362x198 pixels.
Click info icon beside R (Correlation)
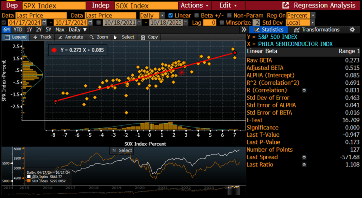(304, 91)
